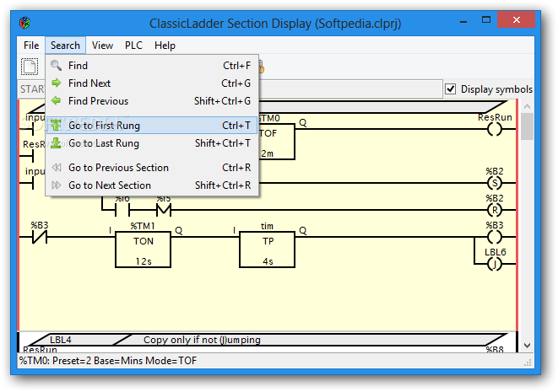Choose Go to Previous Section
558x392 pixels.
coord(152,168)
